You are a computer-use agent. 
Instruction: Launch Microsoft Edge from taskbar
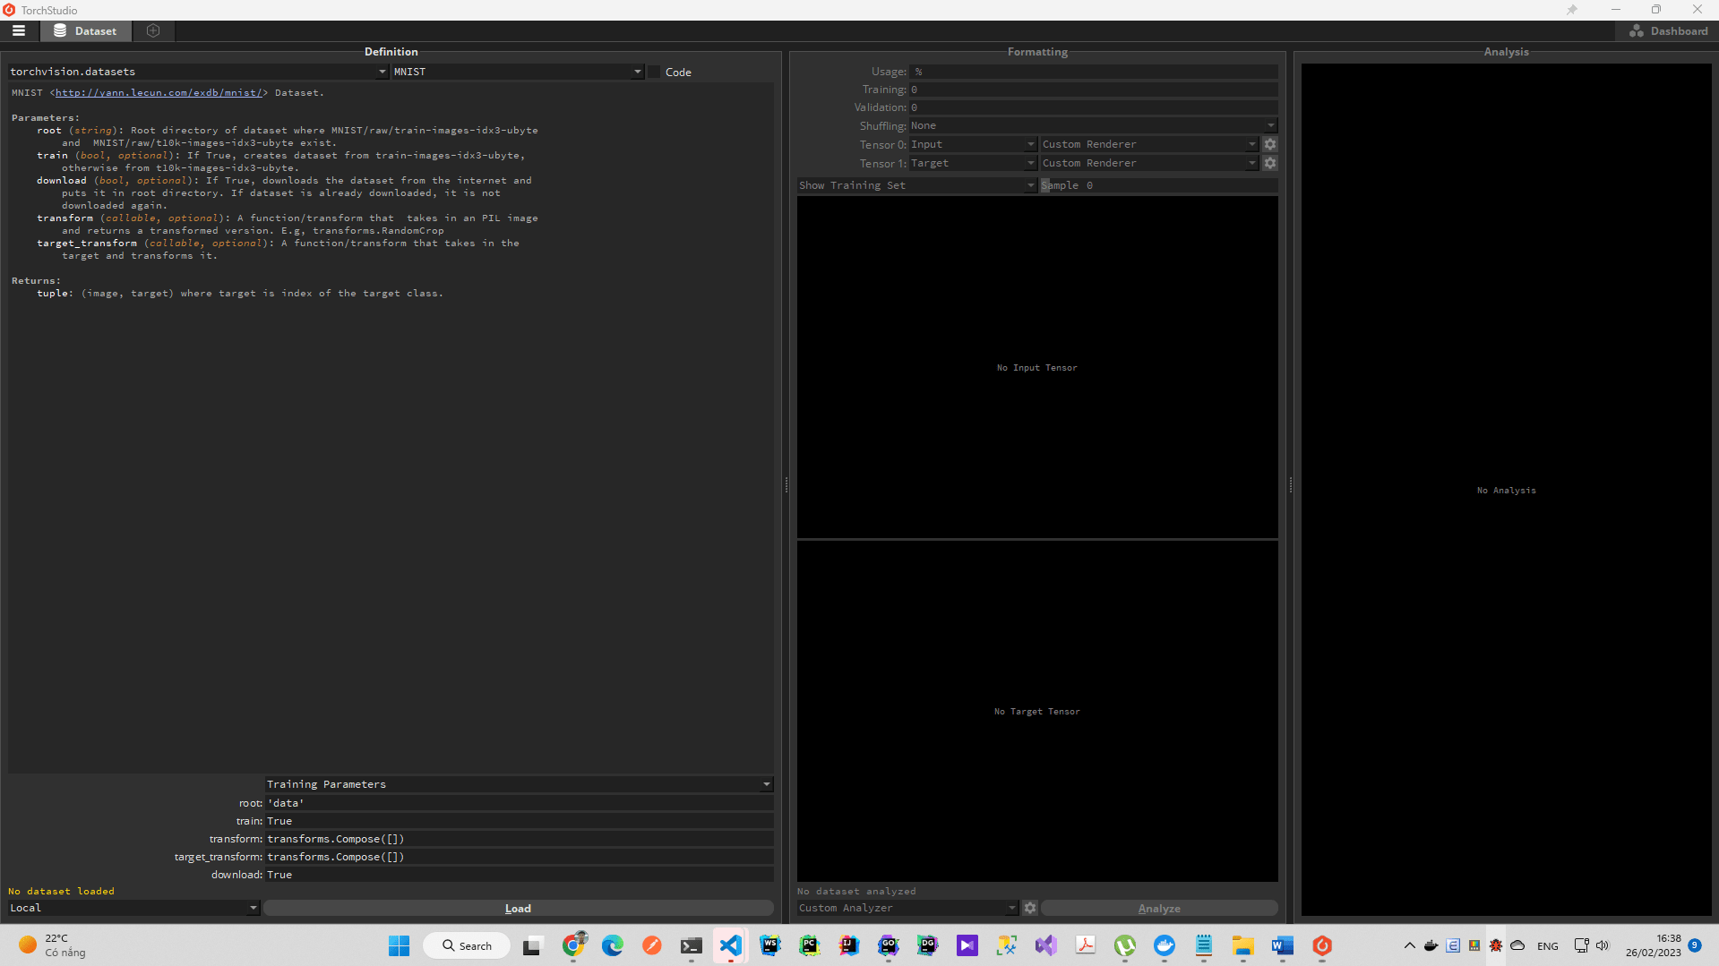pos(613,945)
